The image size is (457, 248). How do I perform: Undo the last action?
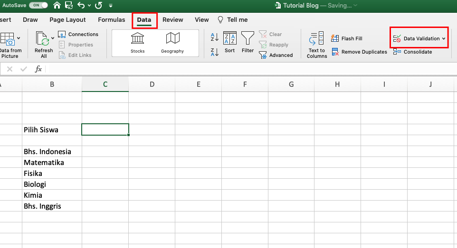coord(81,5)
